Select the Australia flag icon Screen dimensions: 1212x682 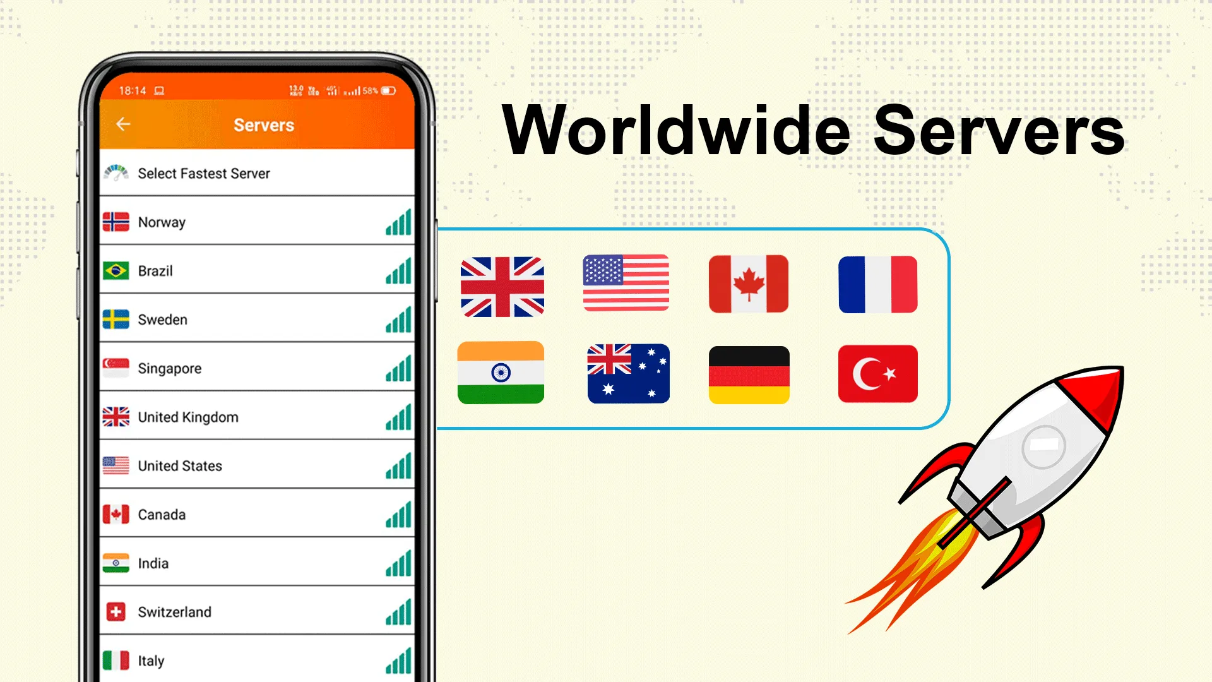tap(626, 372)
